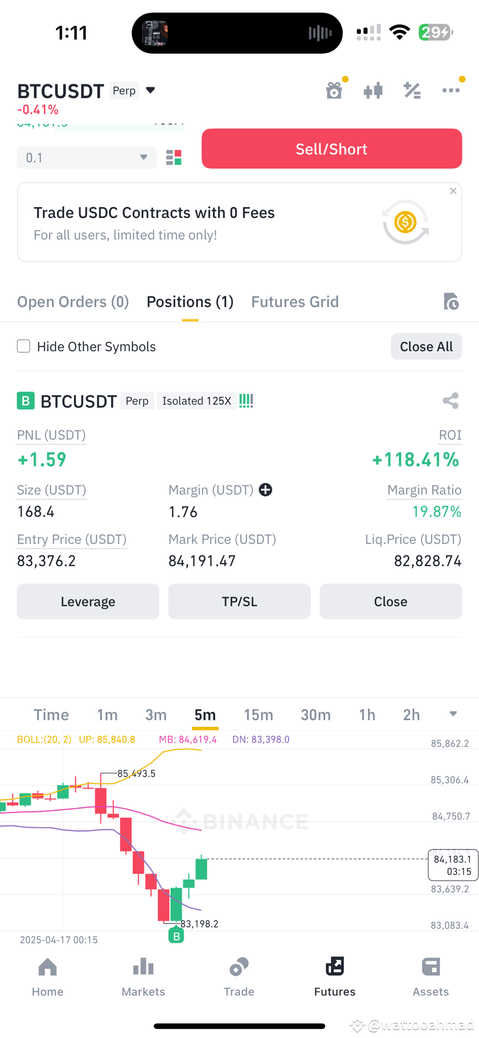Expand more chart timeframes arrow

[453, 714]
